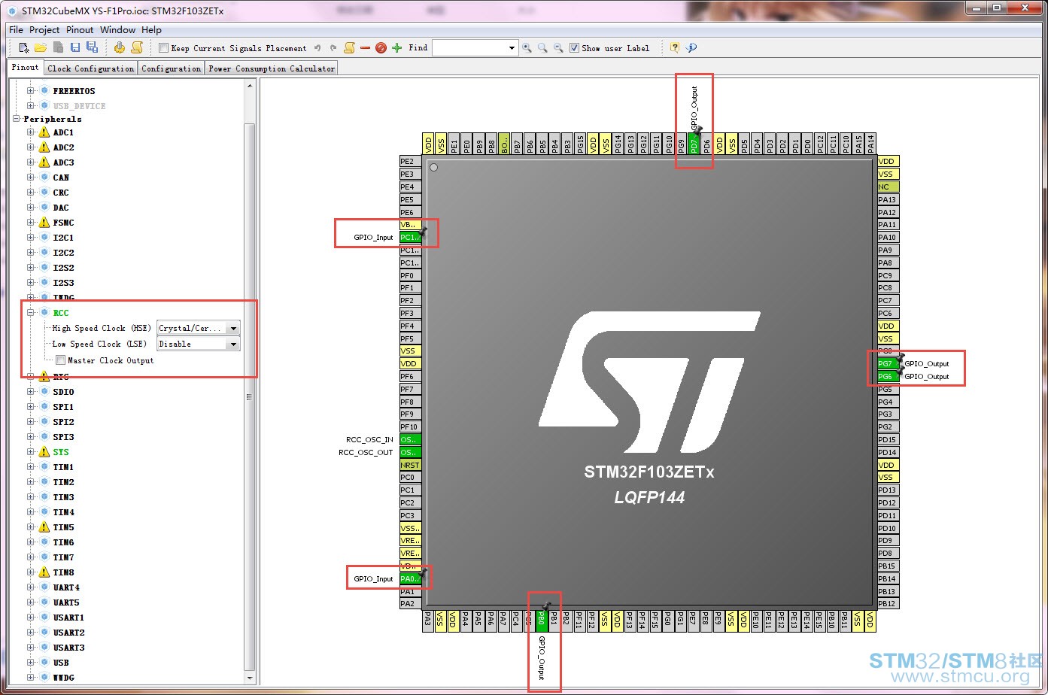Expand the FSMC tree node
Screen dimensions: 1048x695
click(x=31, y=223)
